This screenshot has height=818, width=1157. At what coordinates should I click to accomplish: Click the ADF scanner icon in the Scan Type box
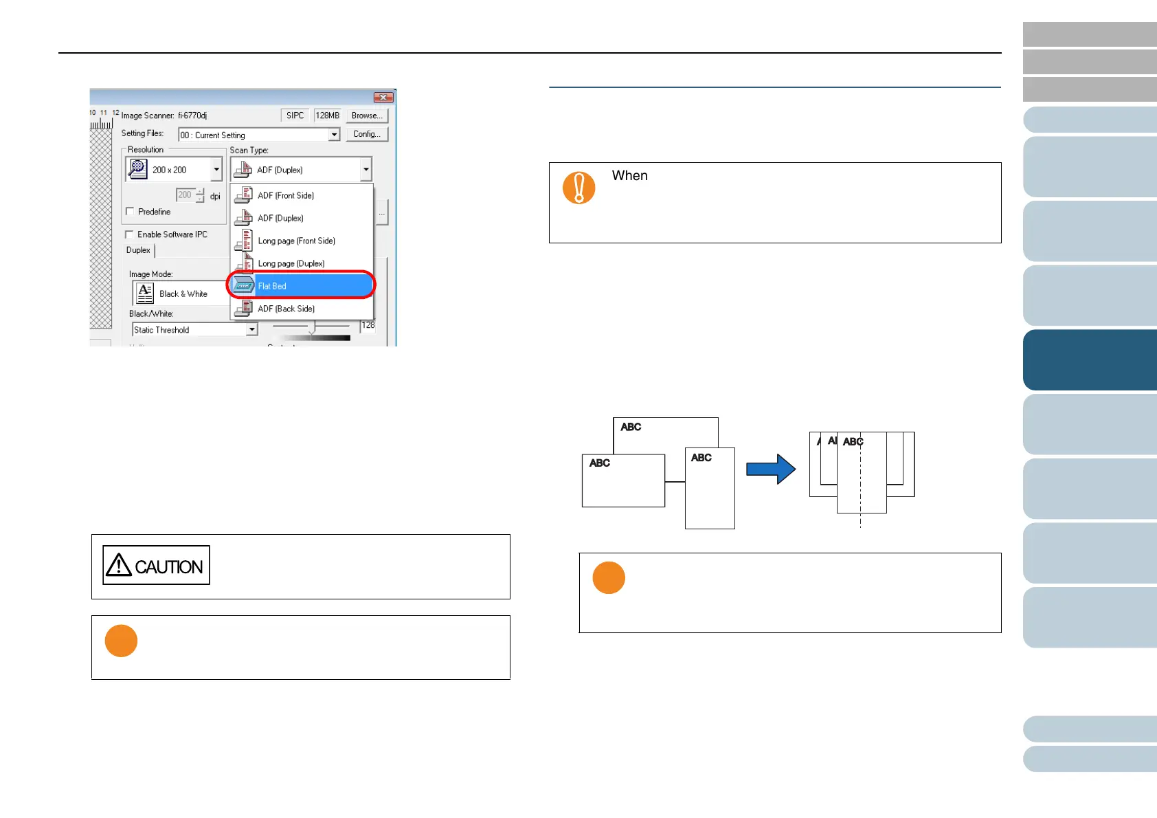point(243,170)
